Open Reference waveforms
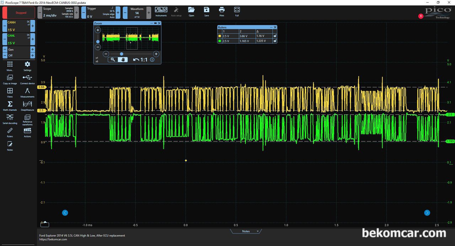 click(27, 120)
